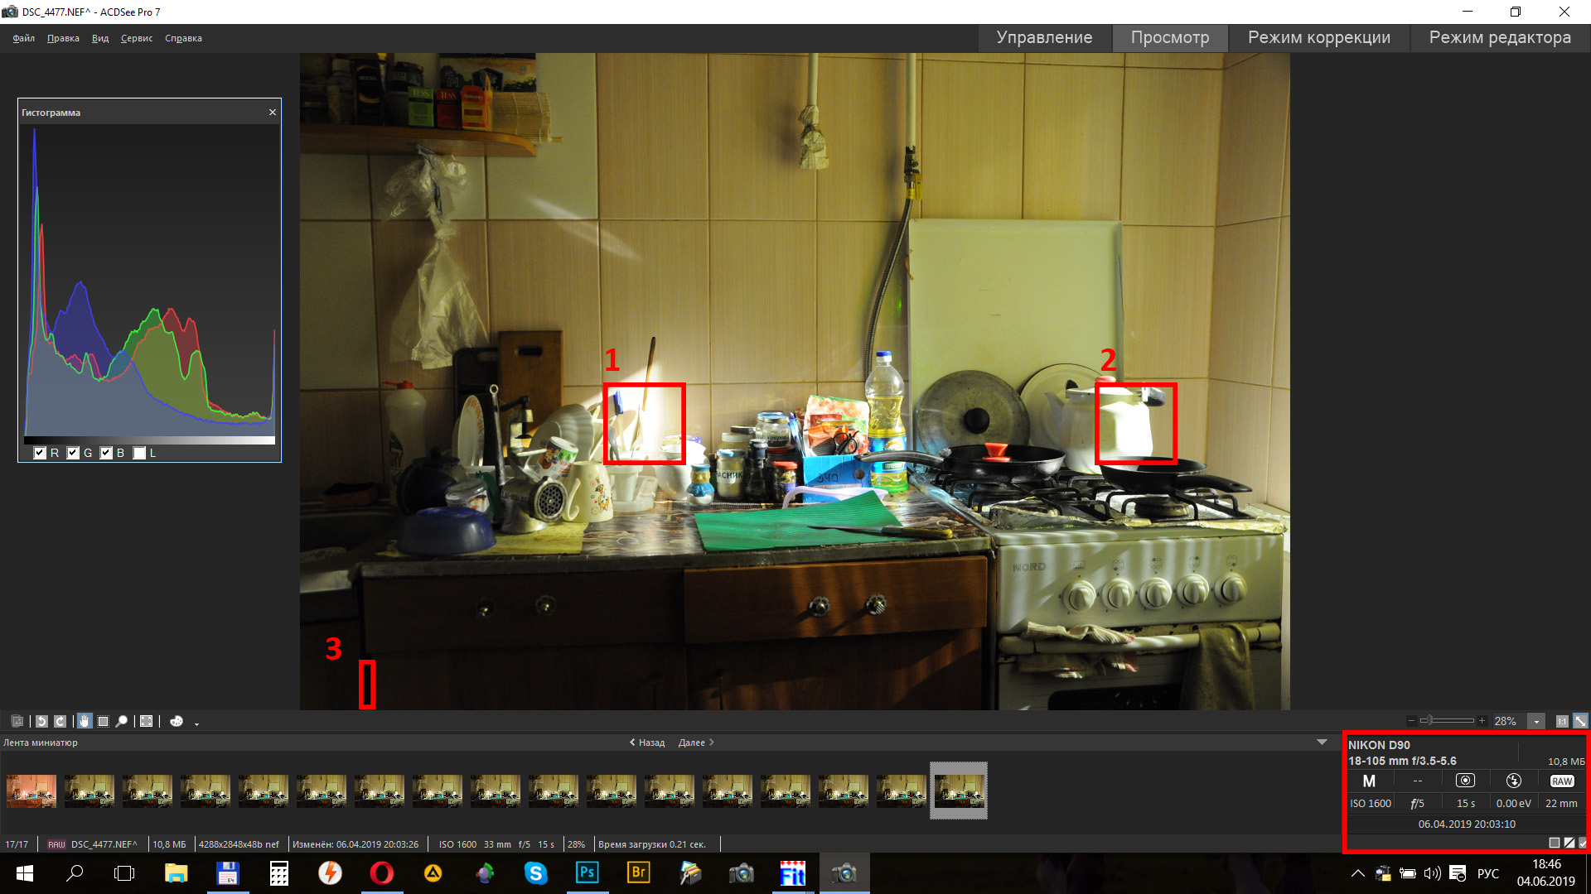Select the Hand pan tool

click(x=85, y=721)
